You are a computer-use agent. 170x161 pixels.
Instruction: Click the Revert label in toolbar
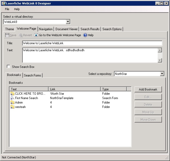click(x=27, y=35)
